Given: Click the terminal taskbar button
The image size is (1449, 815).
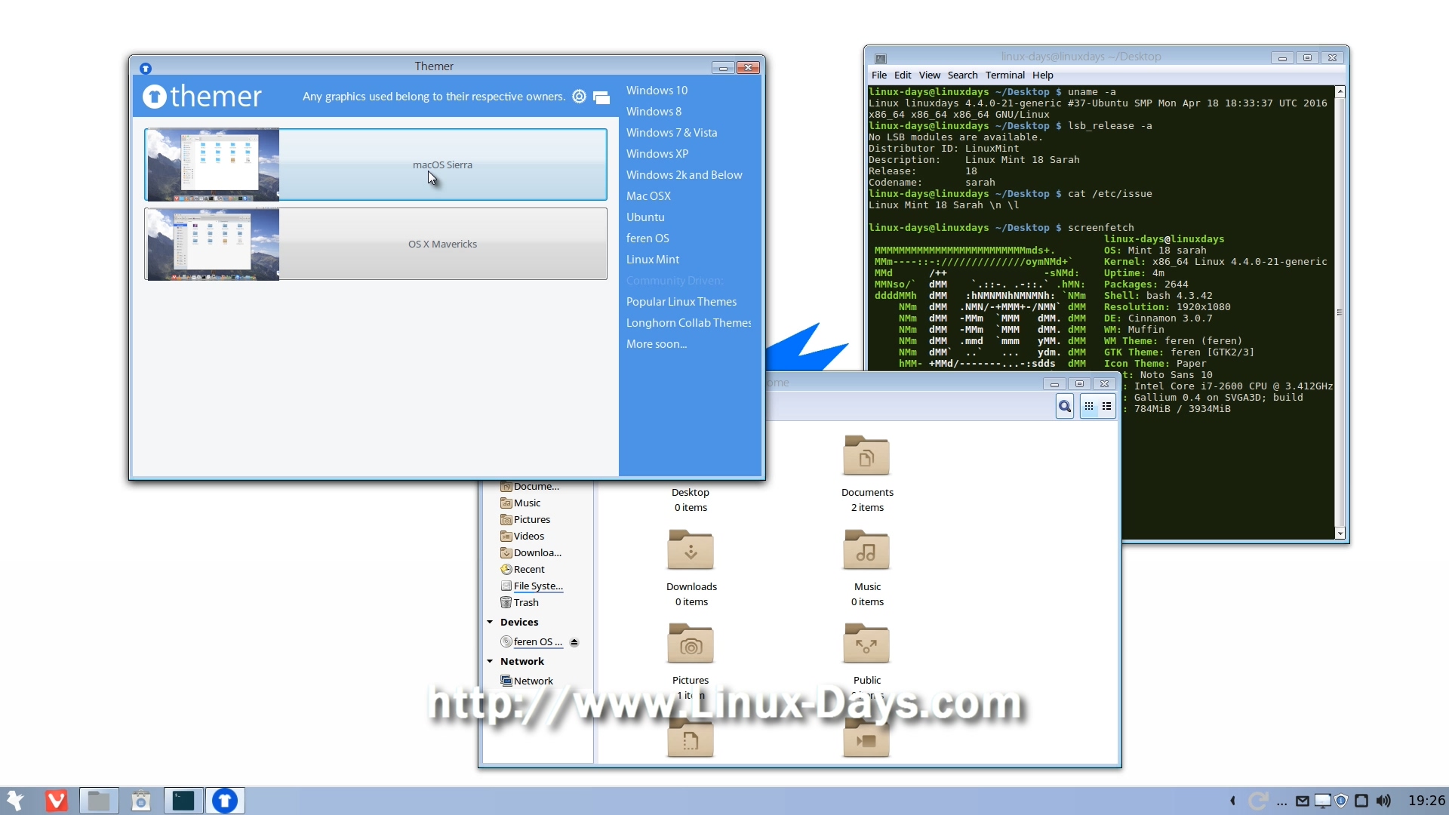Looking at the screenshot, I should (x=183, y=801).
